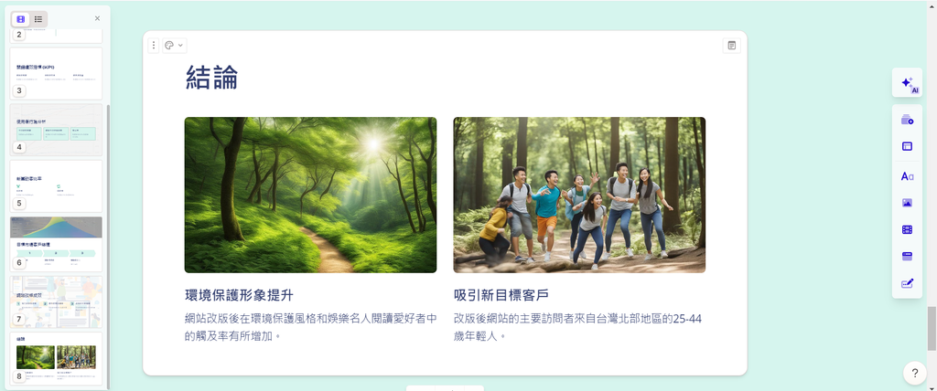Select the video and media embed icon
Screen dimensions: 937x391
[x=907, y=230]
